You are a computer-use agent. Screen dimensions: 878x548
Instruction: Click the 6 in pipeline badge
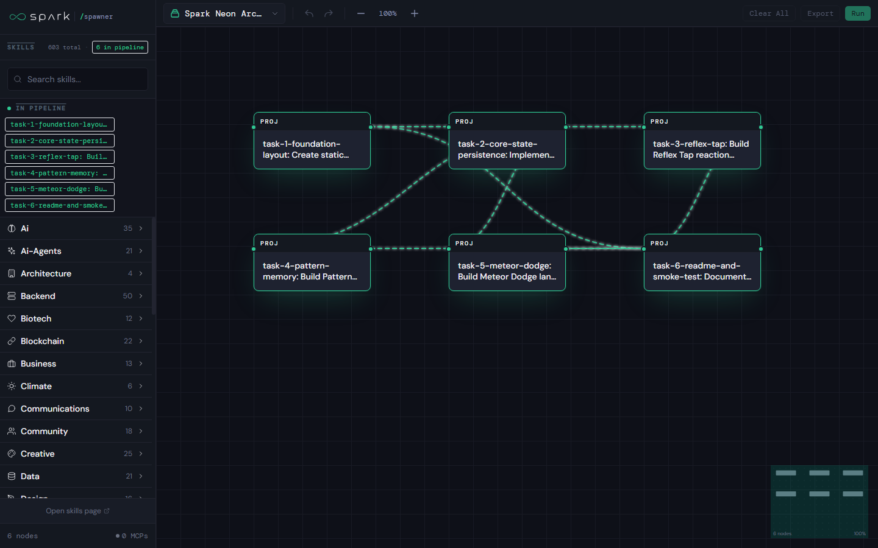coord(120,47)
